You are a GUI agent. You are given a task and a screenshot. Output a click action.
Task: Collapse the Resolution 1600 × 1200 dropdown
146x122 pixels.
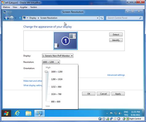coord(51,62)
